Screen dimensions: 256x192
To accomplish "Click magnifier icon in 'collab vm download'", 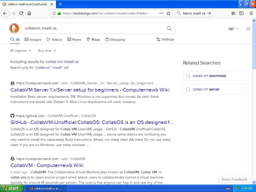I will 188,76.
